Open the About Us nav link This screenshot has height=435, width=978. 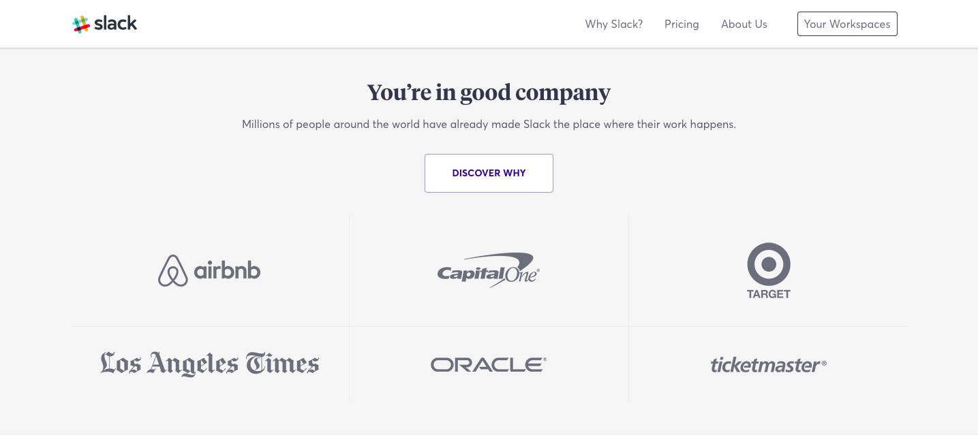pos(744,24)
